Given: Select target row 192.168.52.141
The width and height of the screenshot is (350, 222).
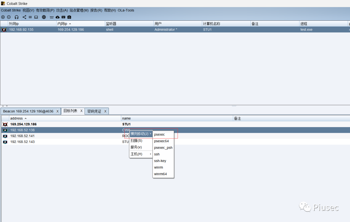Looking at the screenshot, I should 176,136.
